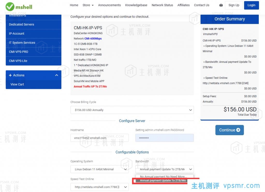This screenshot has height=192, width=265.
Task: Select the IP-Account category
Action: pos(33,34)
